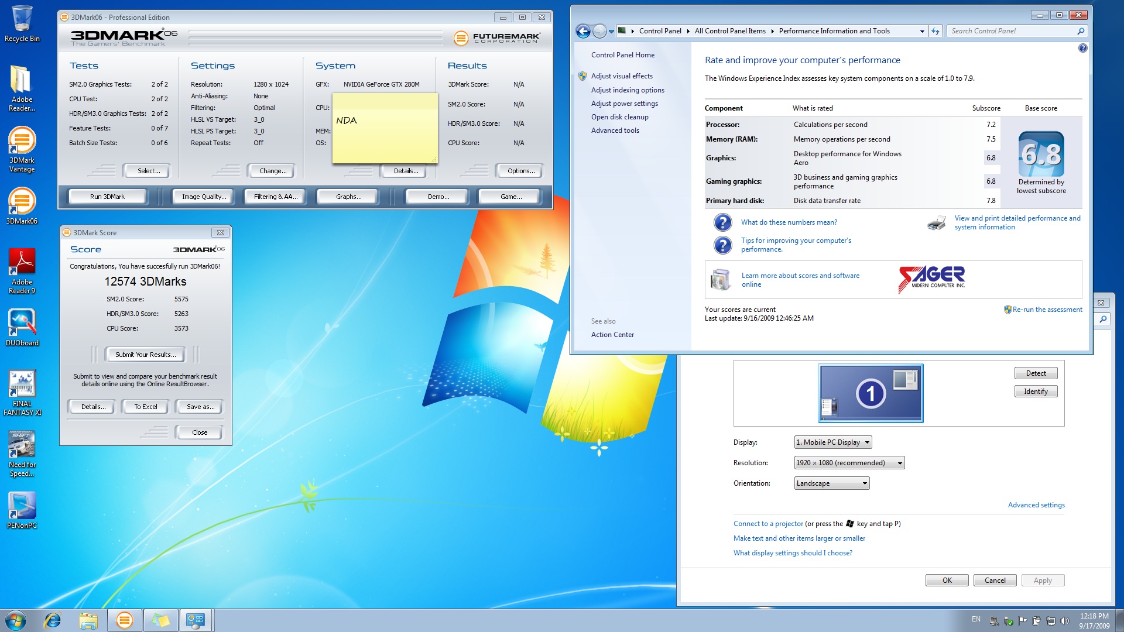The image size is (1124, 632).
Task: Switch to the Control Panel taskbar button
Action: pos(196,620)
